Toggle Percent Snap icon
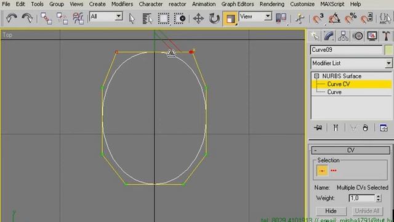Viewport: 394px width, 222px height. [351, 18]
